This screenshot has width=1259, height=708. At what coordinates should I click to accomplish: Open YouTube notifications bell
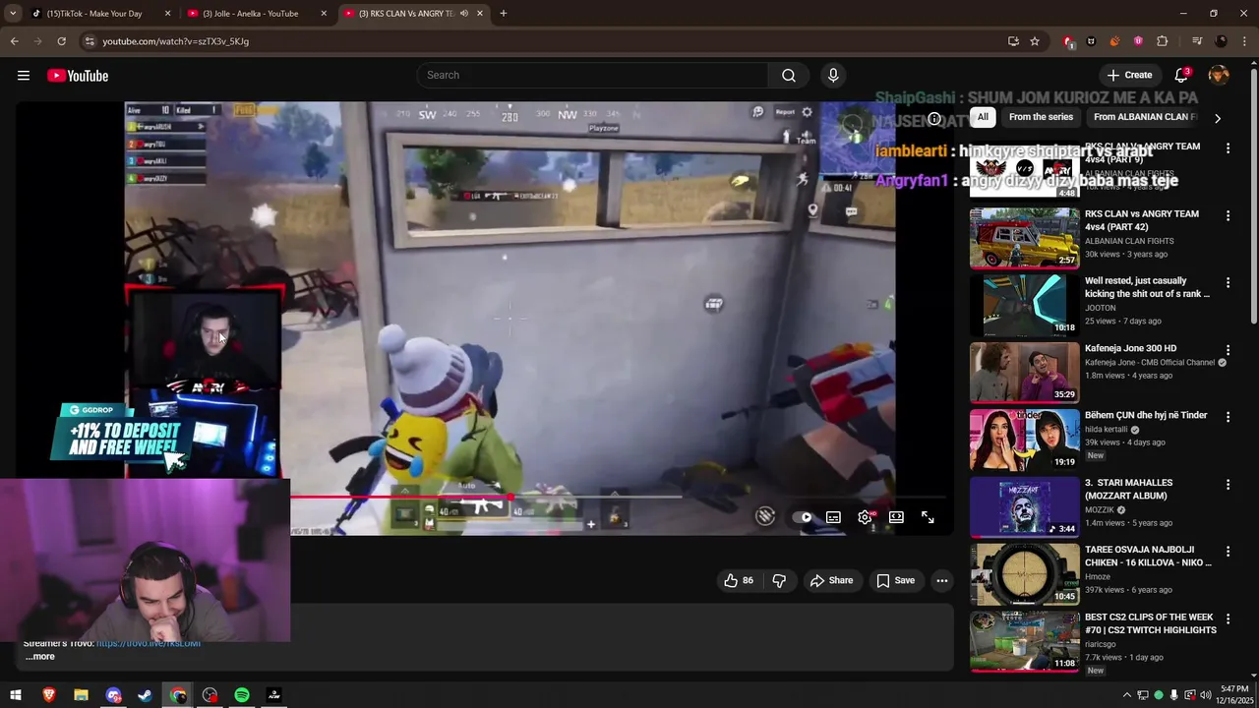tap(1181, 76)
